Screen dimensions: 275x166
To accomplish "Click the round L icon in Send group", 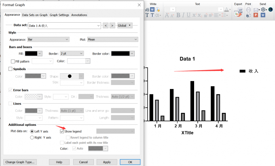I will pyautogui.click(x=271, y=9).
